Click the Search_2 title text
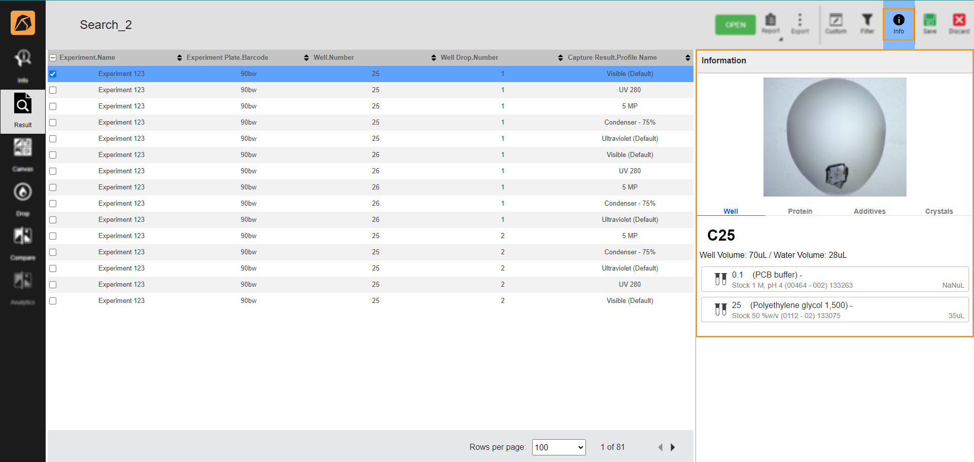This screenshot has height=462, width=974. point(106,25)
